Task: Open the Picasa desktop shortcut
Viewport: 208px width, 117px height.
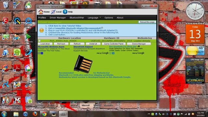Action: (28, 69)
